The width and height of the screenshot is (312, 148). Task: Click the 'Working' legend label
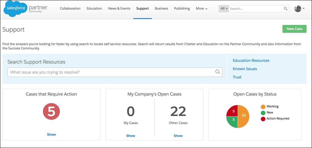pyautogui.click(x=272, y=106)
